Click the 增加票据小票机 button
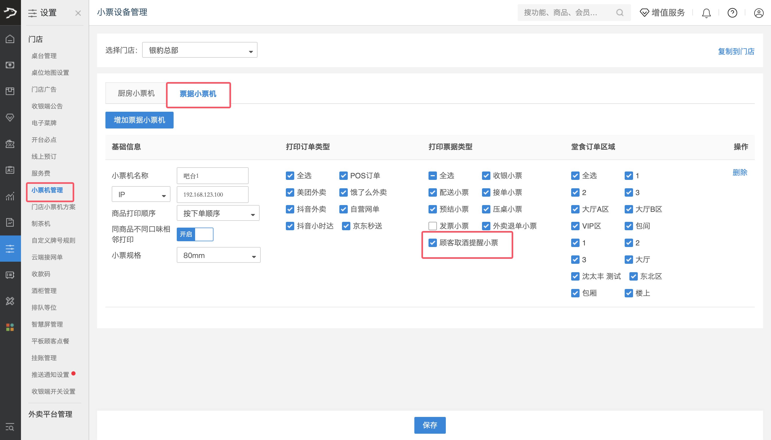Screen dimensions: 771x440 coord(139,120)
